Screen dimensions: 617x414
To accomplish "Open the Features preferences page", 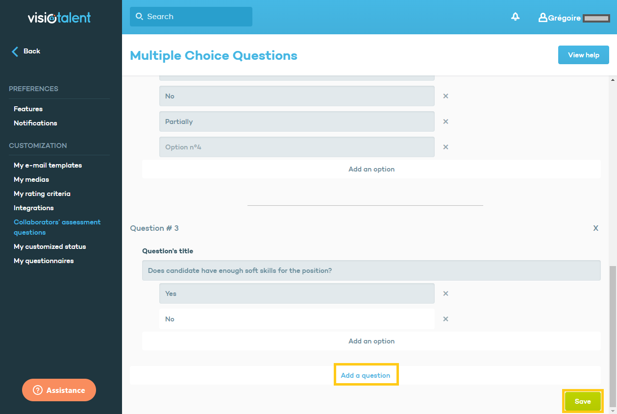I will tap(28, 109).
